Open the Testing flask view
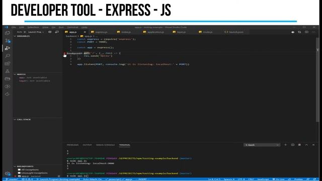This screenshot has height=181, width=322. point(8,71)
